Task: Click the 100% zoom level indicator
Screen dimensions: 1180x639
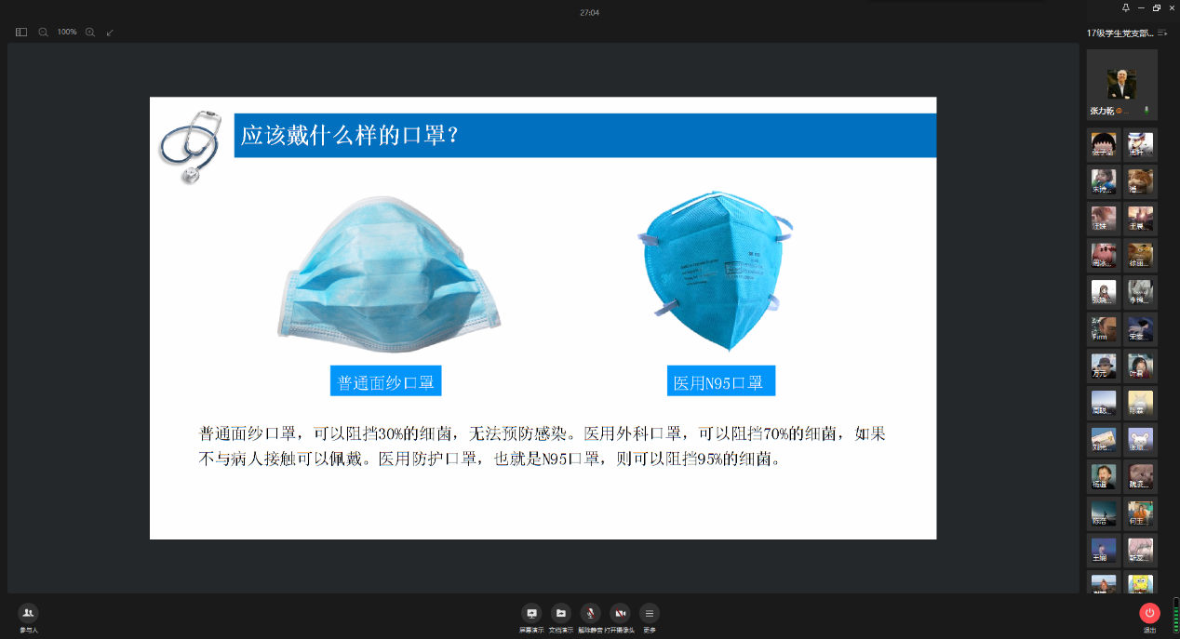Action: click(x=67, y=32)
